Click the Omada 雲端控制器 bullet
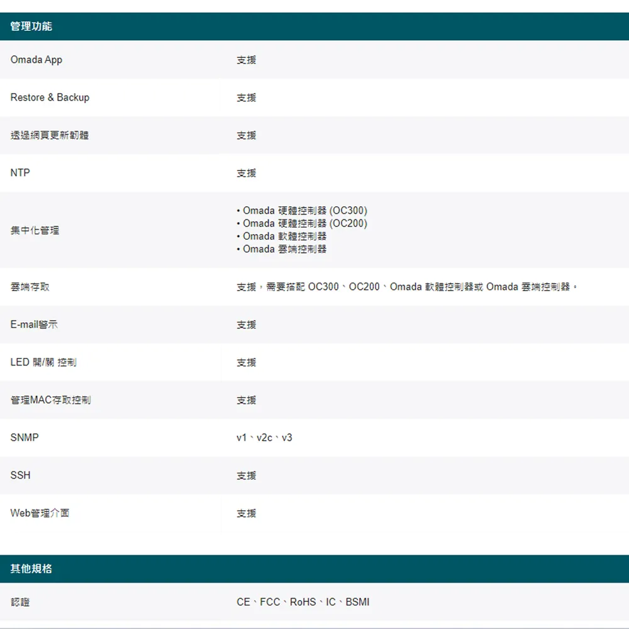 click(282, 249)
